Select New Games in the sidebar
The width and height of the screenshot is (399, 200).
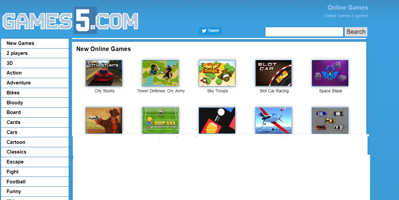35,43
